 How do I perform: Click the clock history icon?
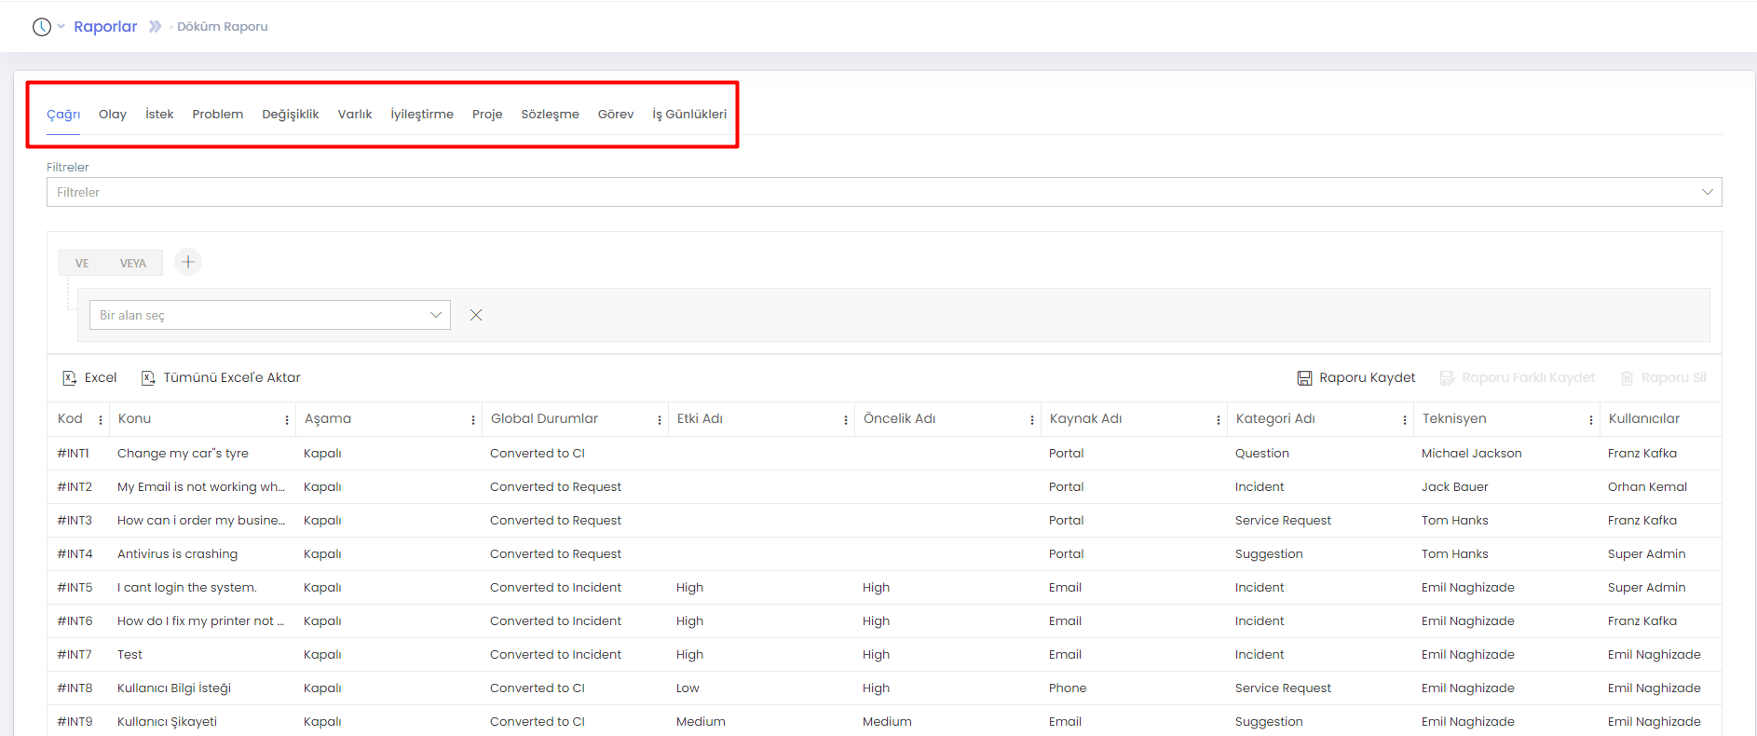tap(42, 27)
